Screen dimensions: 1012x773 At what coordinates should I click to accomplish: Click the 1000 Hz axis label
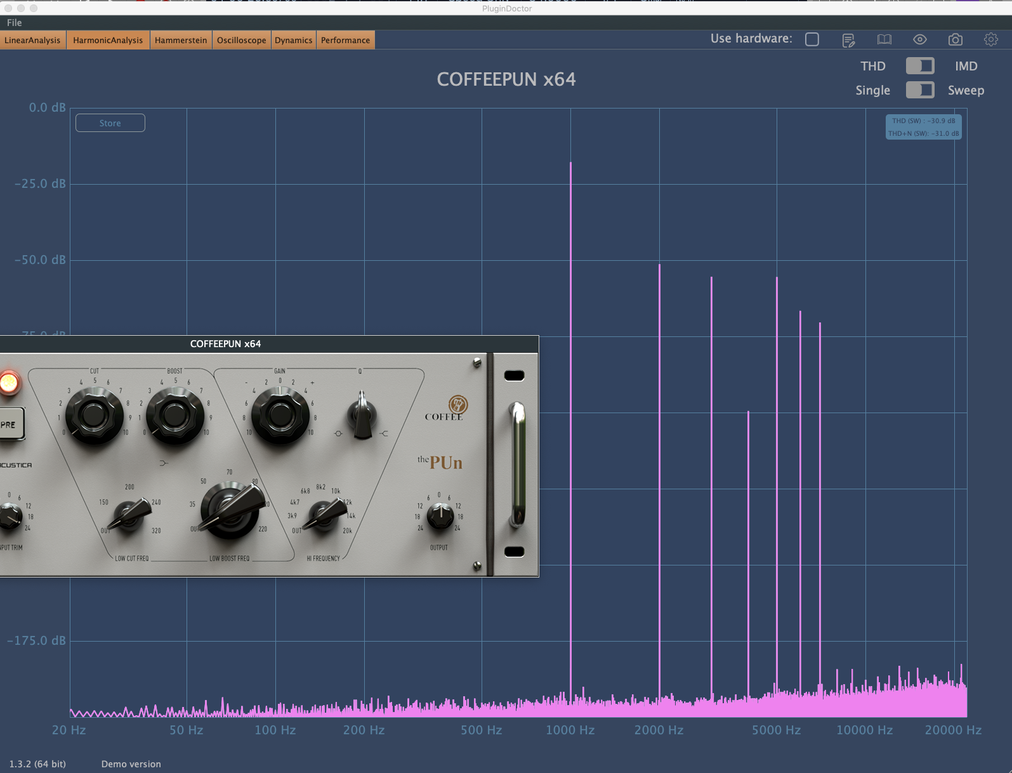click(x=570, y=730)
